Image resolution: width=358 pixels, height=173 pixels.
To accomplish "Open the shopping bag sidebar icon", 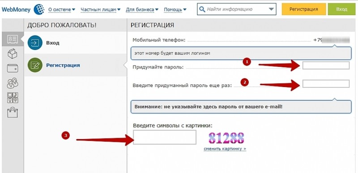I will click(x=13, y=112).
